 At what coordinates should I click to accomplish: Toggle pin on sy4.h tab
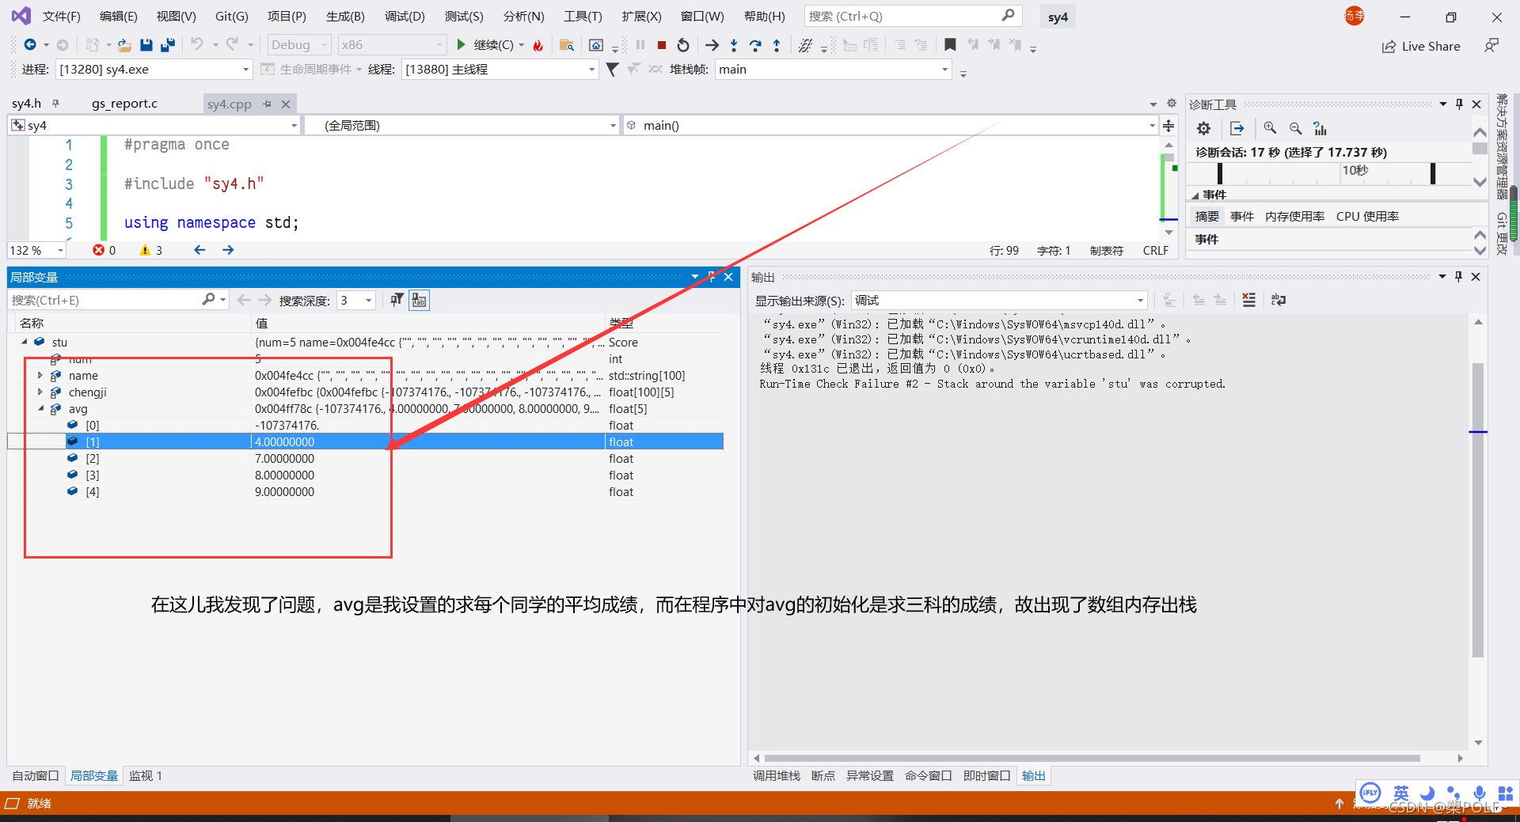point(55,104)
